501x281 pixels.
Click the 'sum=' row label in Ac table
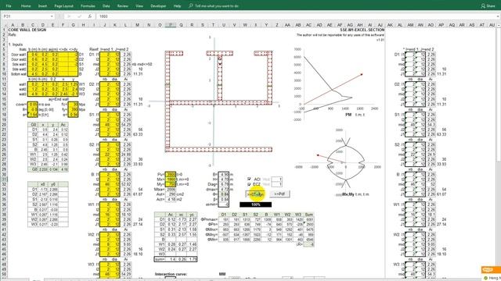point(159,259)
